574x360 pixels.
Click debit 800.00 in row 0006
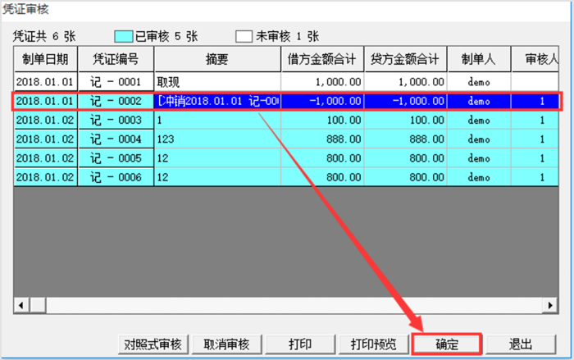coord(322,177)
